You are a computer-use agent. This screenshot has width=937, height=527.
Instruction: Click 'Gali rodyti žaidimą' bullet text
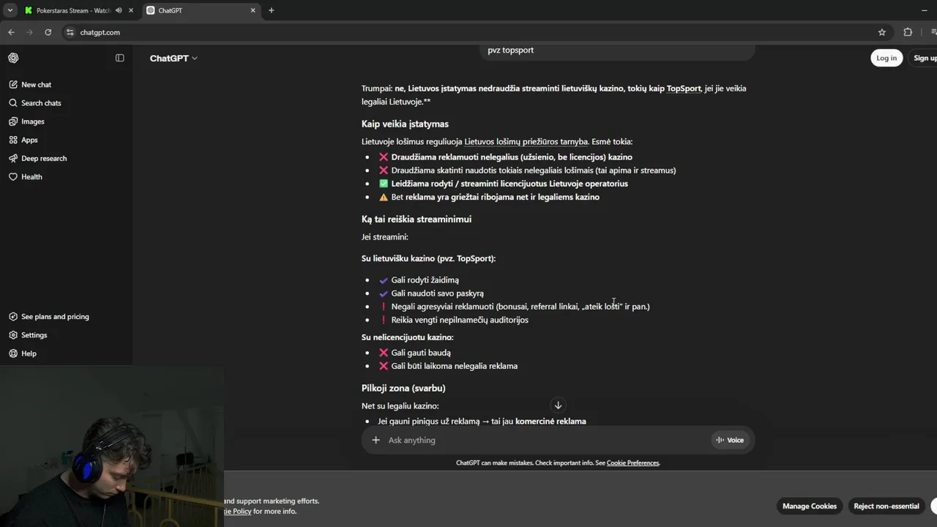tap(425, 280)
